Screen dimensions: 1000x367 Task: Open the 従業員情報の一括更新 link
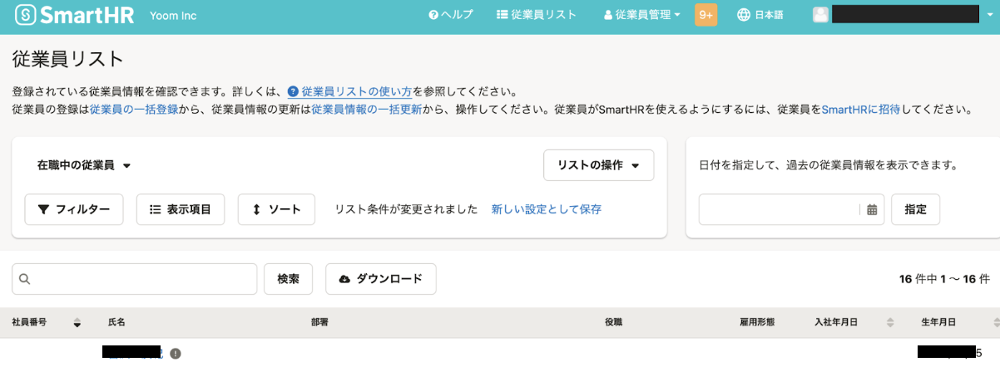366,109
